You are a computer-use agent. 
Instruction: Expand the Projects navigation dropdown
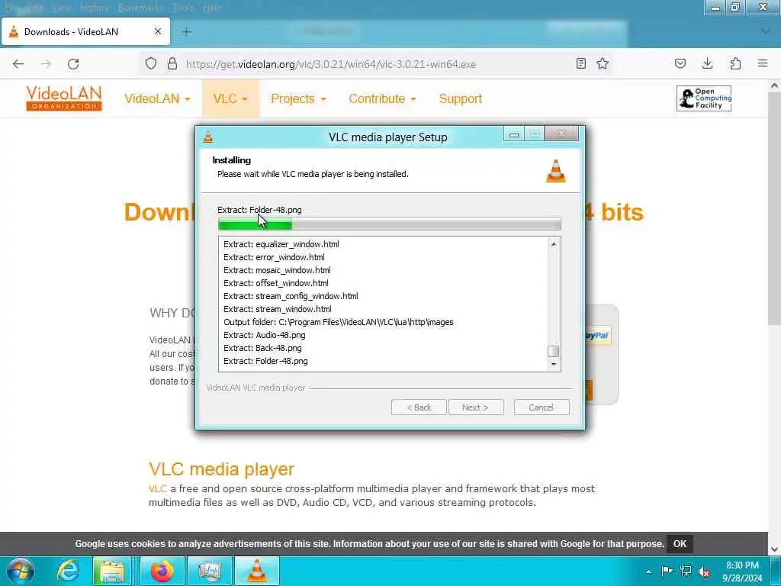pyautogui.click(x=298, y=98)
